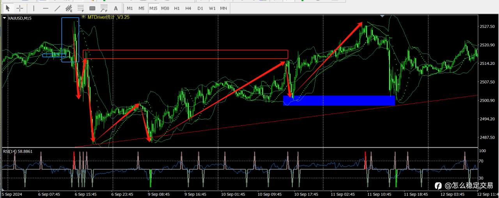Select the equidistant channel tool
Image resolution: width=499 pixels, height=198 pixels.
(x=69, y=8)
